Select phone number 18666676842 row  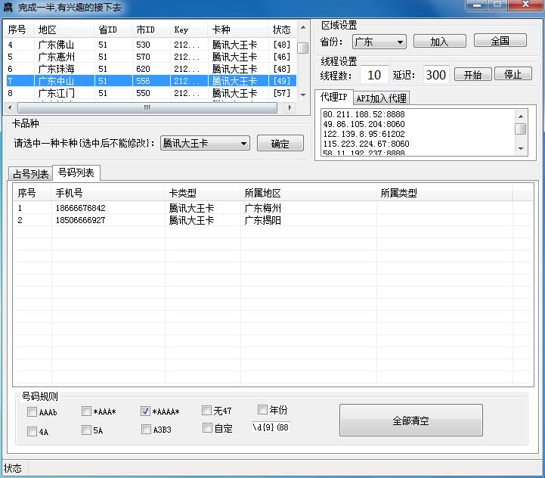pos(273,208)
